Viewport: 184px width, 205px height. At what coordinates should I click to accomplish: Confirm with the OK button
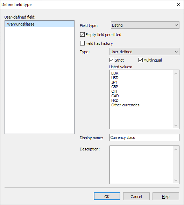coord(107,196)
